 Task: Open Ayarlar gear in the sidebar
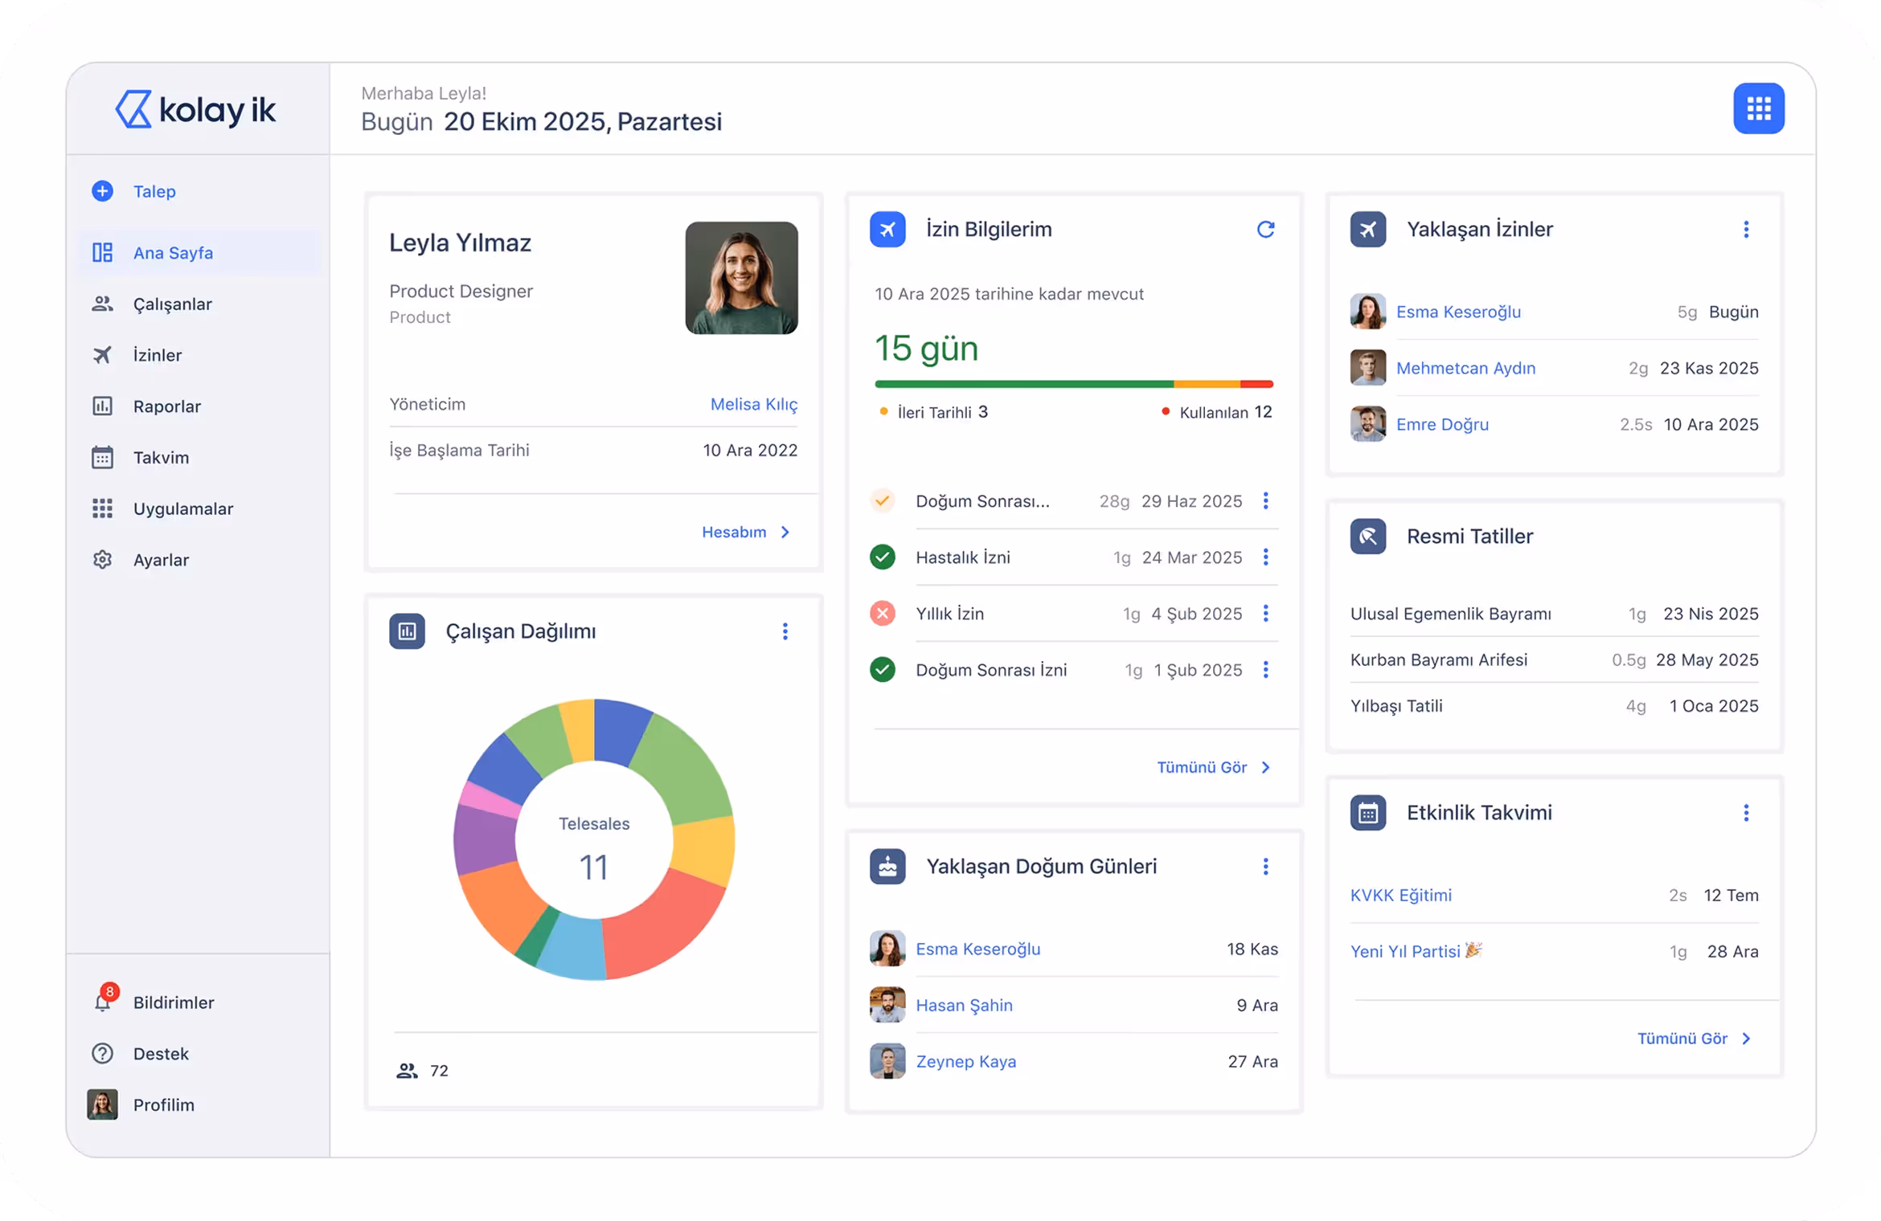pos(102,560)
